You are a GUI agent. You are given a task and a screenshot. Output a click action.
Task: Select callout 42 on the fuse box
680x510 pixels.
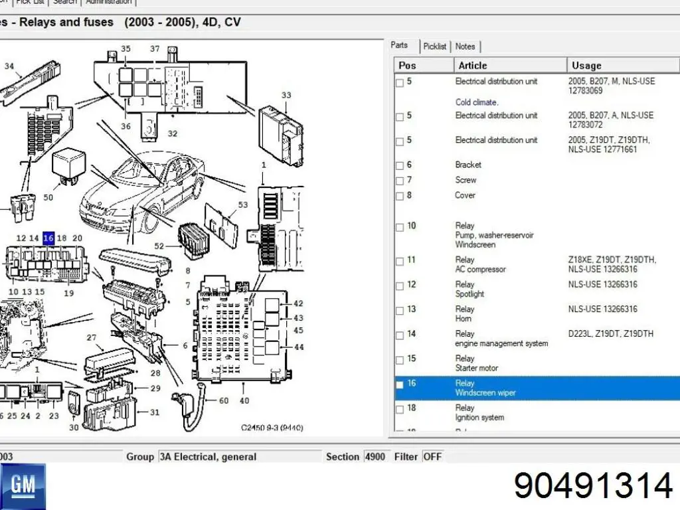[298, 303]
